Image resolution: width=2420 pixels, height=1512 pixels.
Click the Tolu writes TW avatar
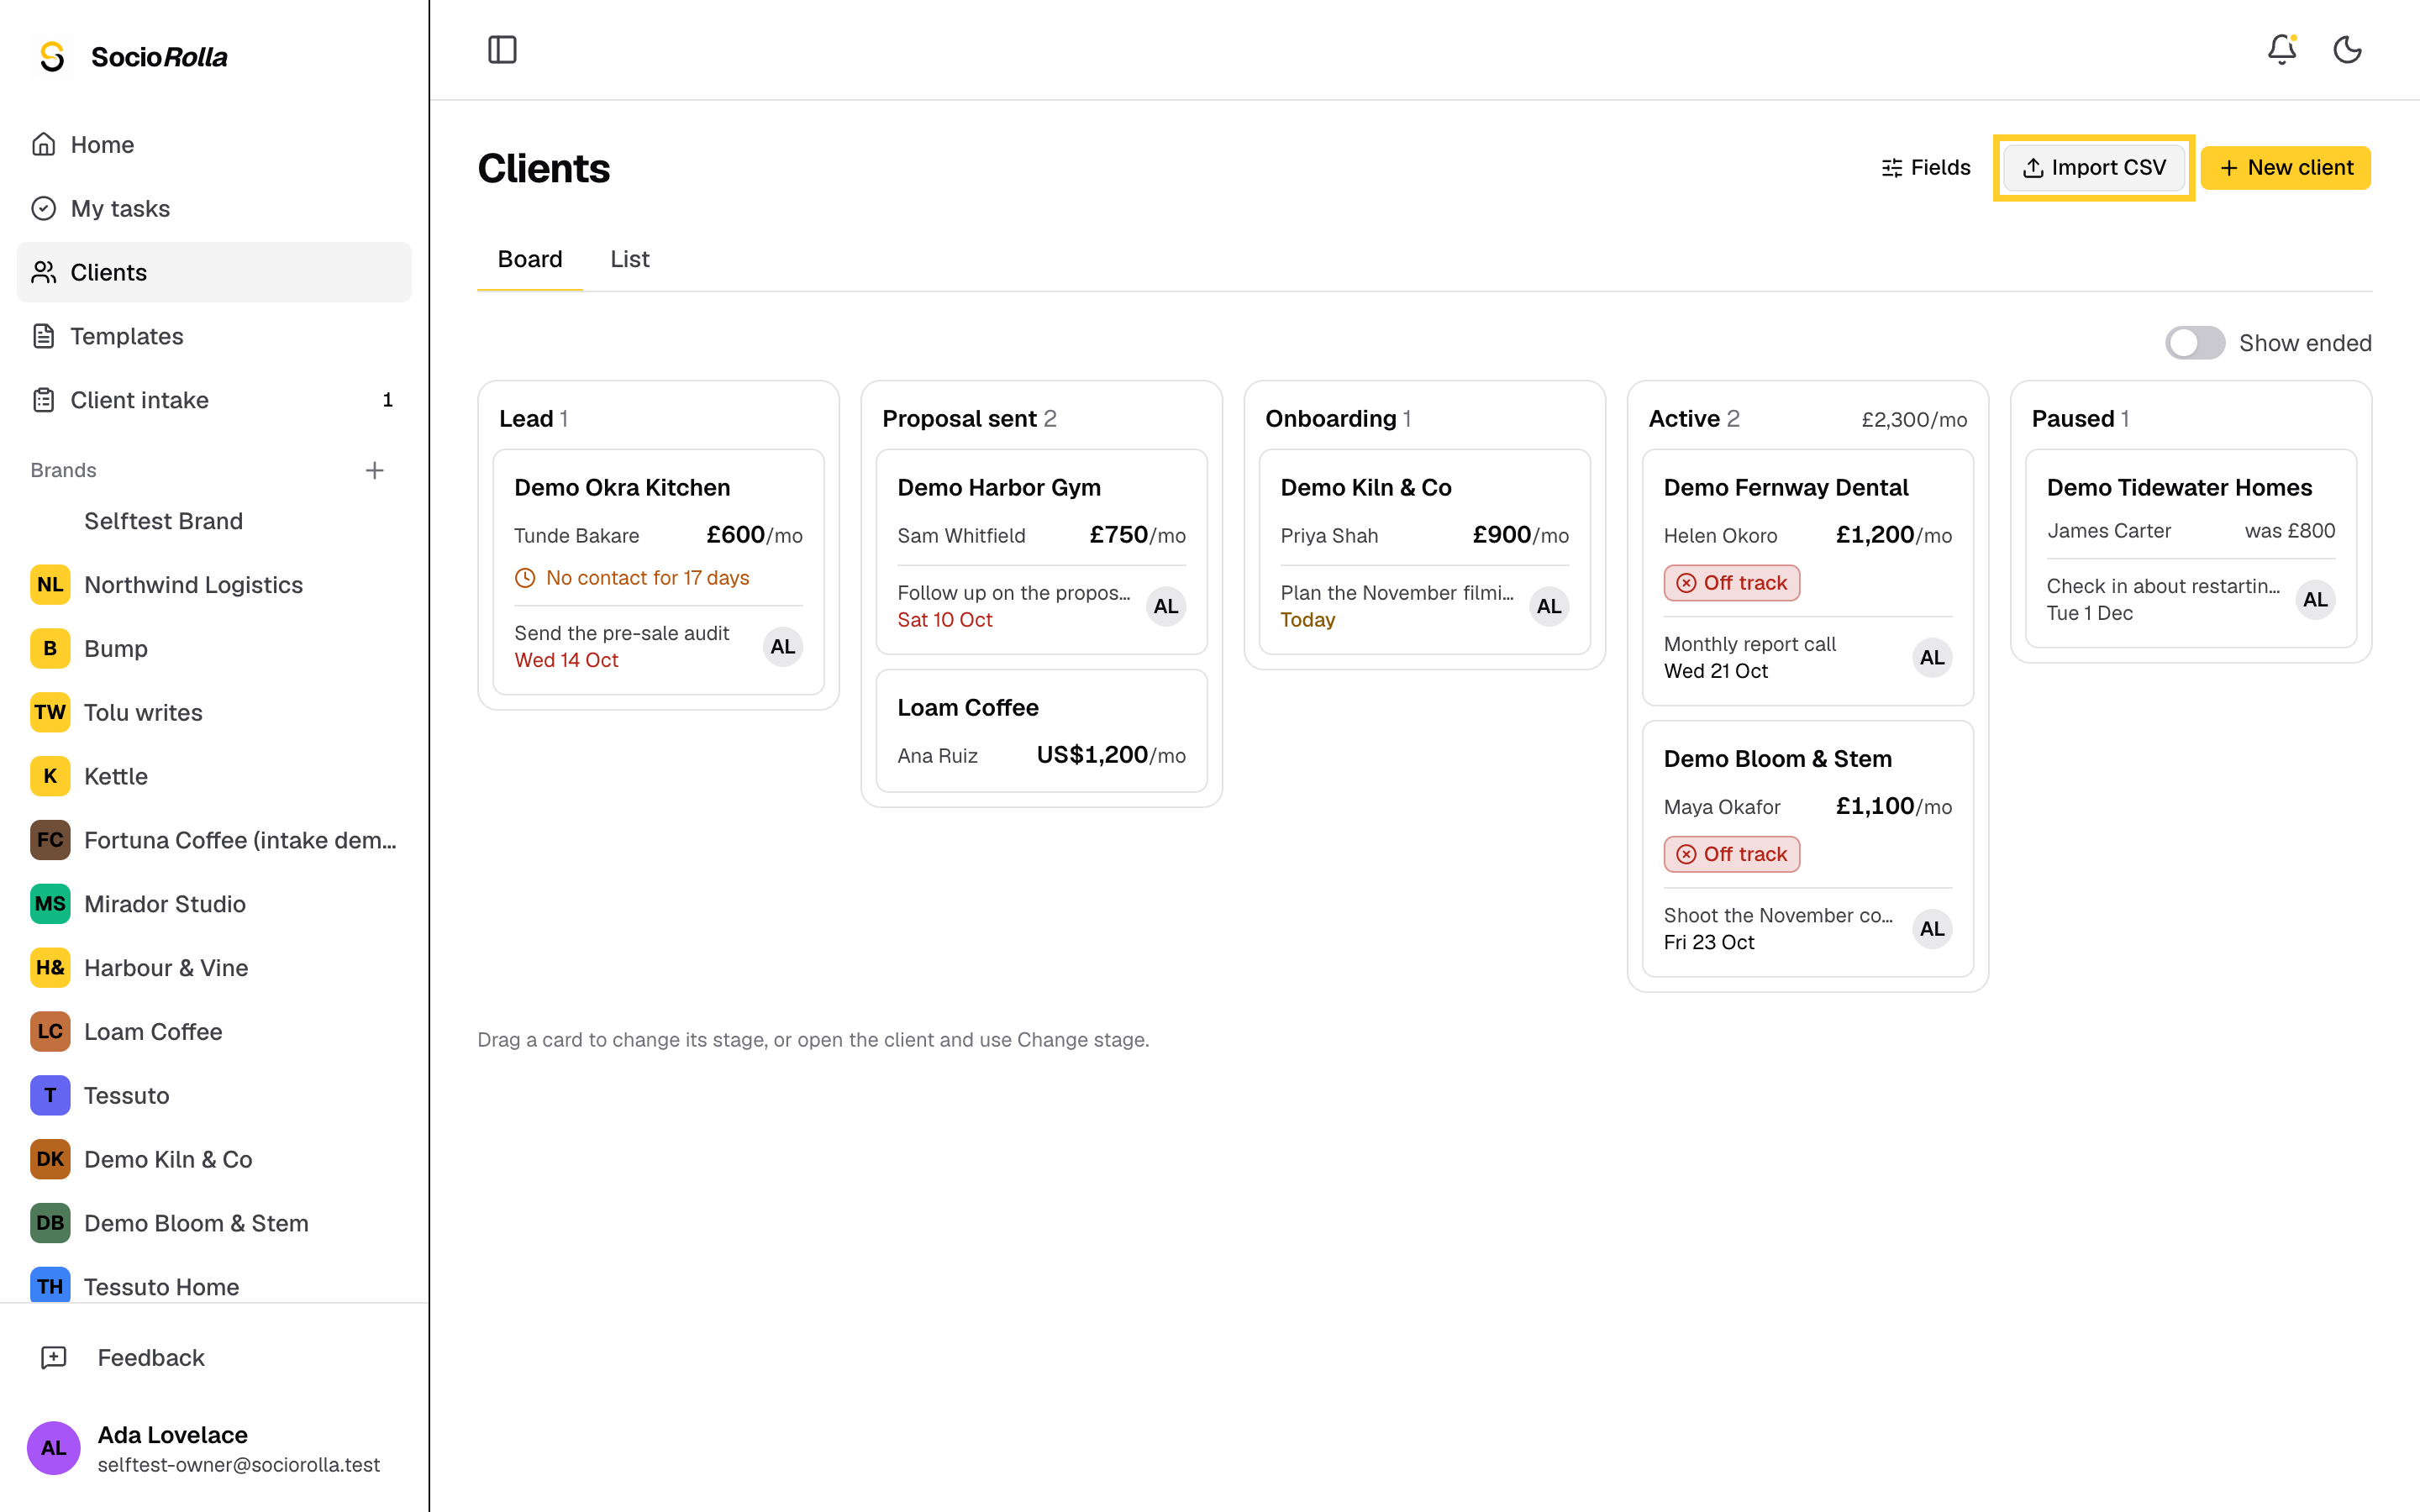coord(50,712)
